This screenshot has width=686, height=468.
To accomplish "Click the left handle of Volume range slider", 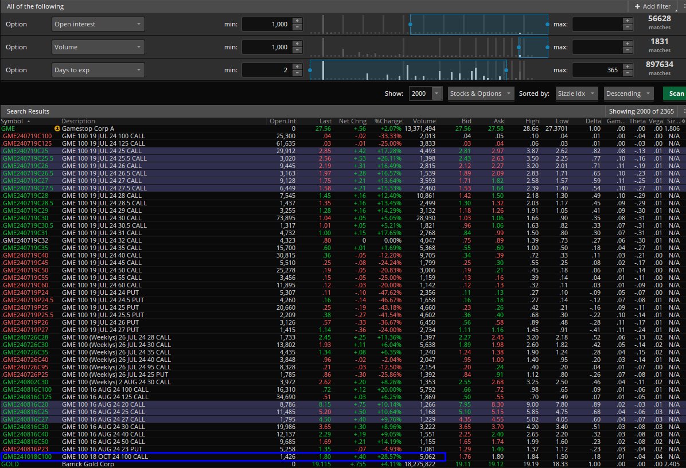I will click(519, 47).
